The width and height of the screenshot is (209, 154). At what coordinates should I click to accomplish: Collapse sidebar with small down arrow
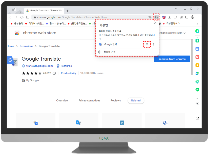click(197, 98)
